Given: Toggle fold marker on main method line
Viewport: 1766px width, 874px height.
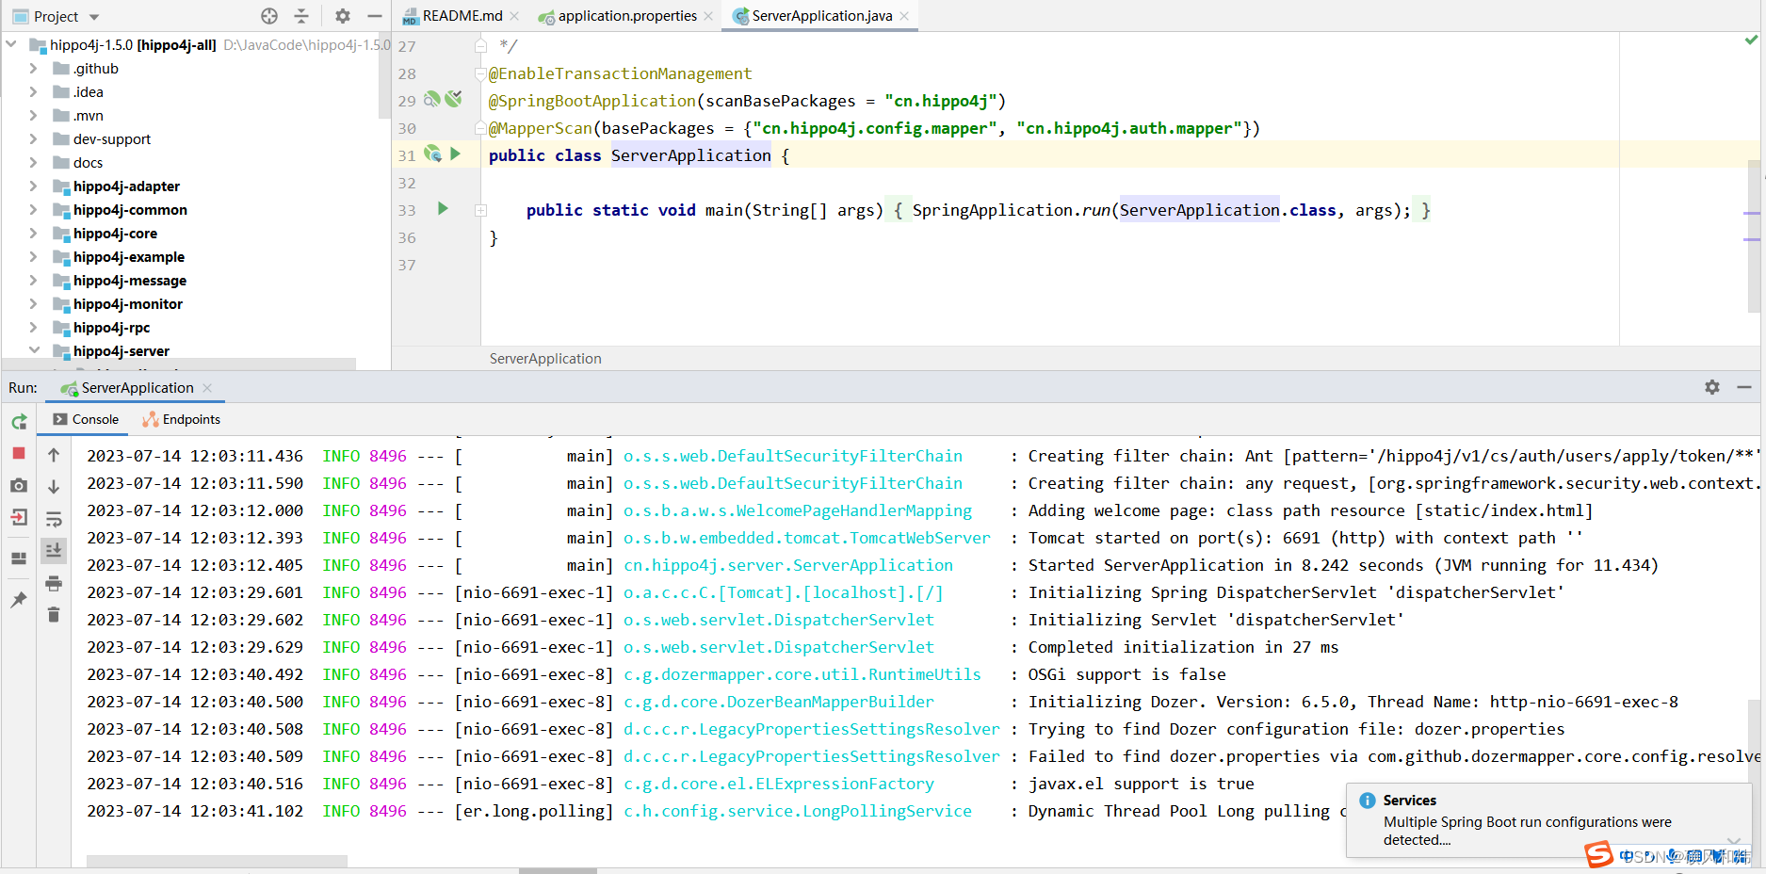Looking at the screenshot, I should point(480,210).
